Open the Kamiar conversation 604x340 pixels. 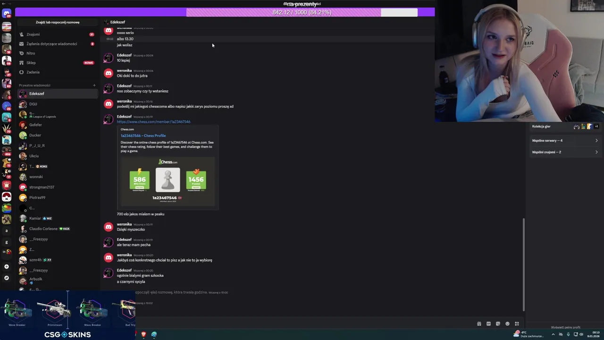coord(57,218)
